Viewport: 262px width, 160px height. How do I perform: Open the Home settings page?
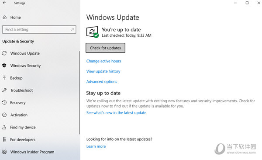click(x=15, y=17)
